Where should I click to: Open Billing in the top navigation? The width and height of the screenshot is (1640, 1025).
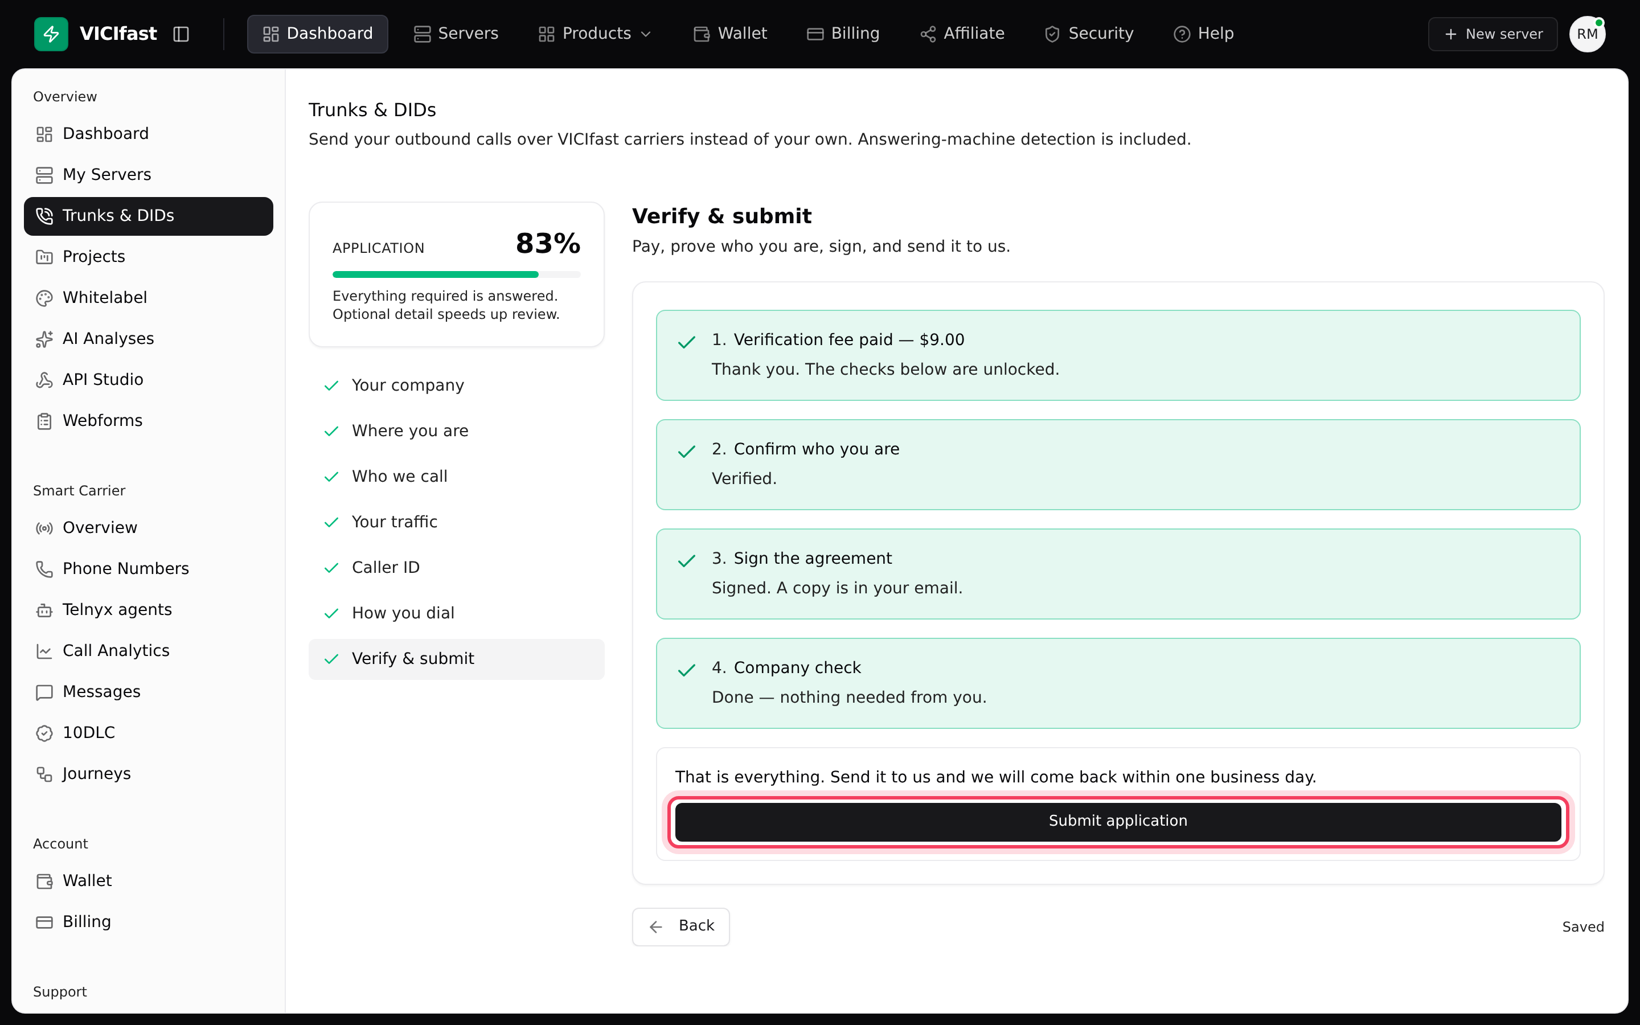point(843,34)
